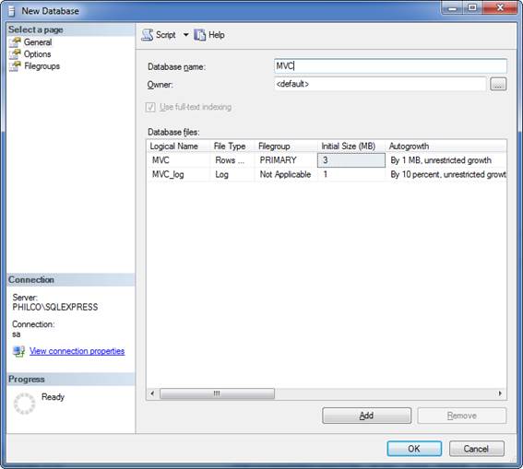The image size is (523, 469).
Task: Click the horizontal scrollbar thumb
Action: [x=217, y=393]
